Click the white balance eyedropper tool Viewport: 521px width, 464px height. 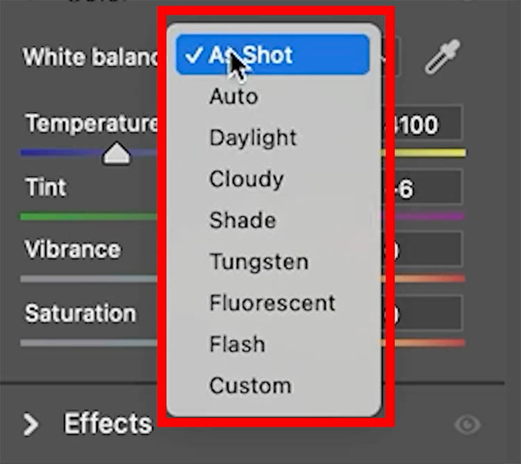(x=443, y=58)
